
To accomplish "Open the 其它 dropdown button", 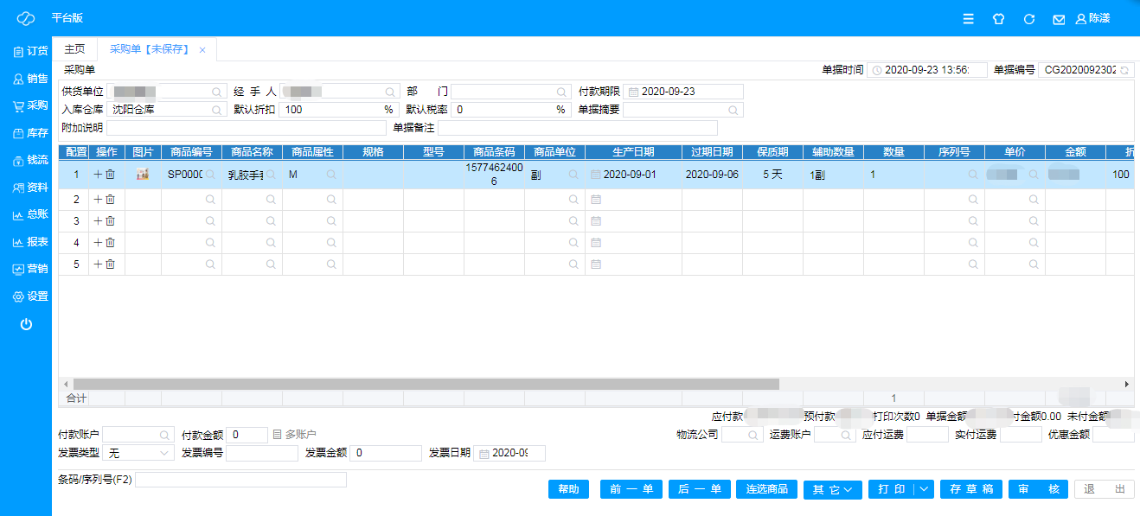I will (832, 489).
